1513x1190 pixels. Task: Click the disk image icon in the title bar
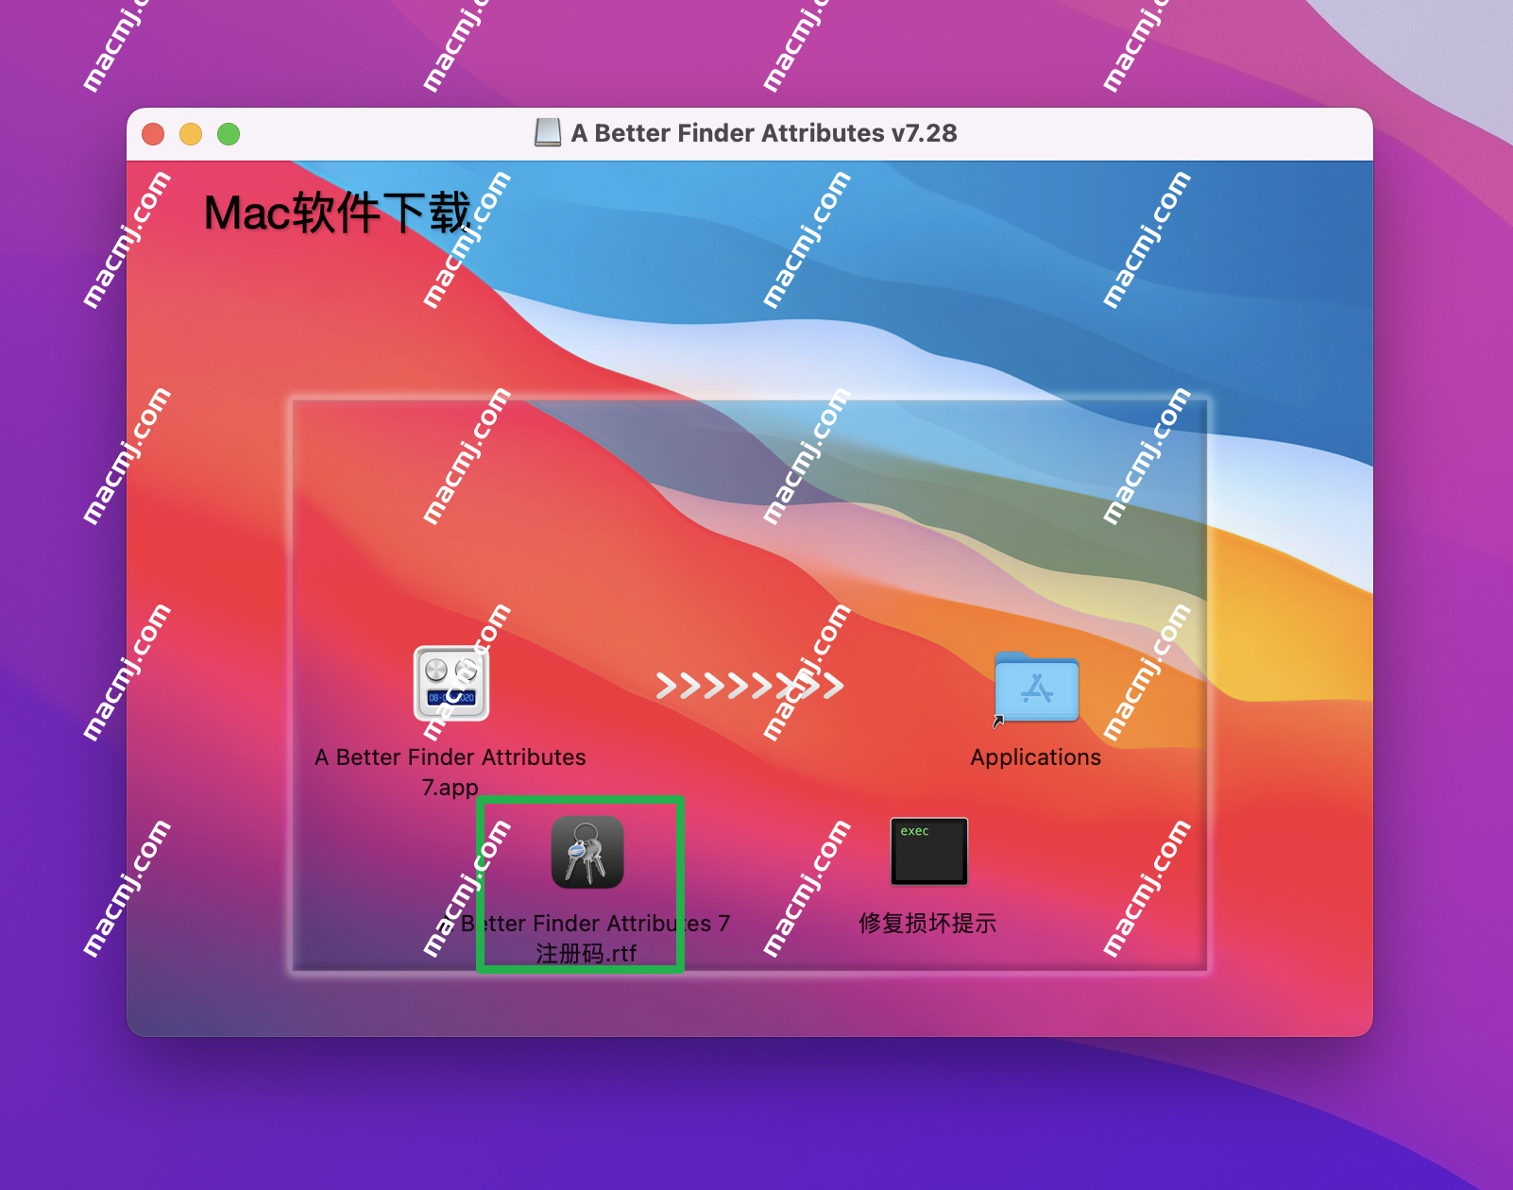coord(548,133)
